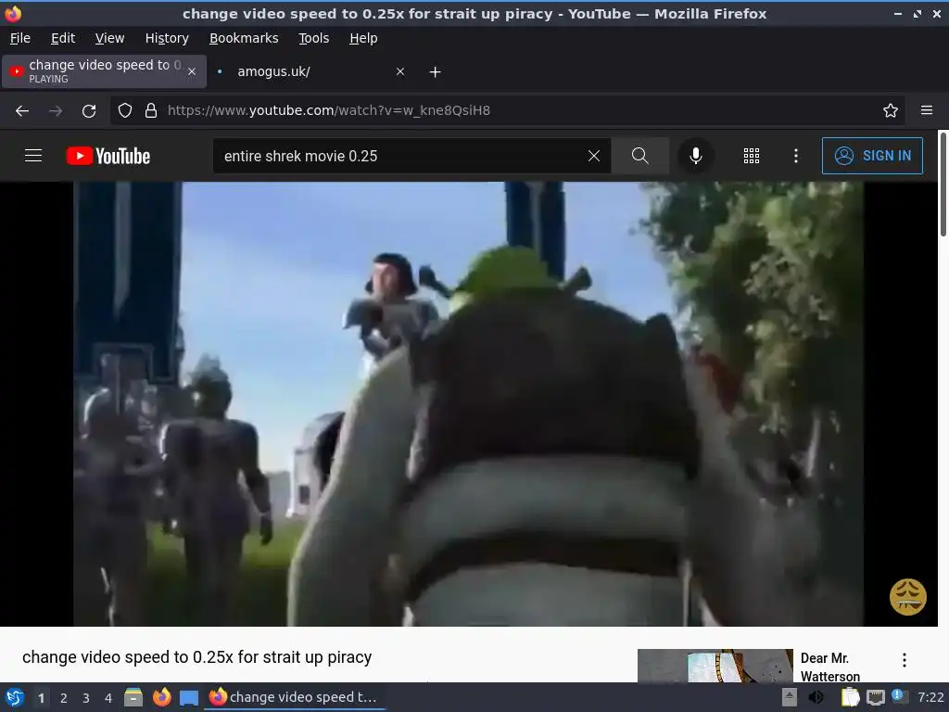Open options for Dear Mr. Watterson video

905,660
